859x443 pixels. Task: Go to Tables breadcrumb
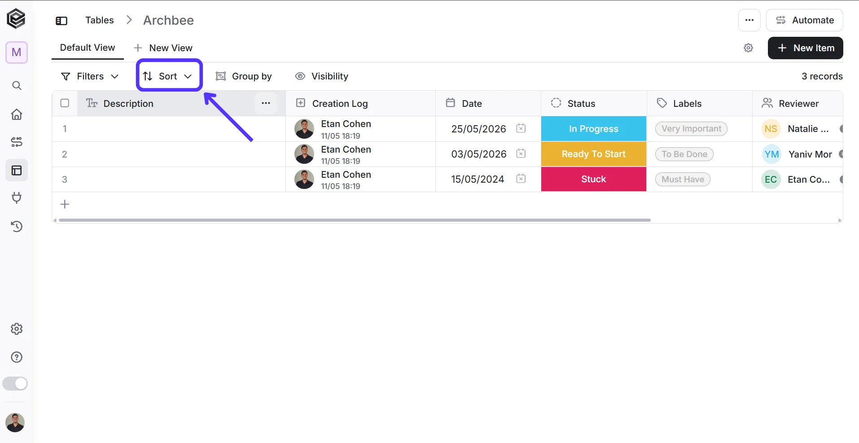(x=100, y=20)
